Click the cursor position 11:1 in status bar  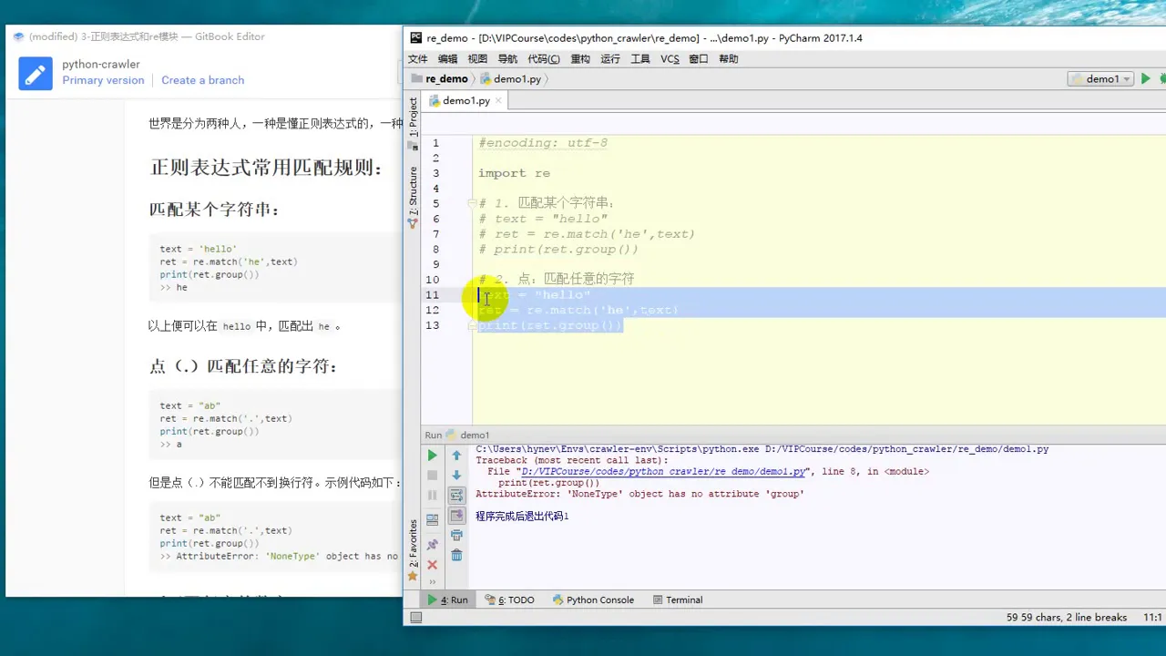click(x=1152, y=618)
